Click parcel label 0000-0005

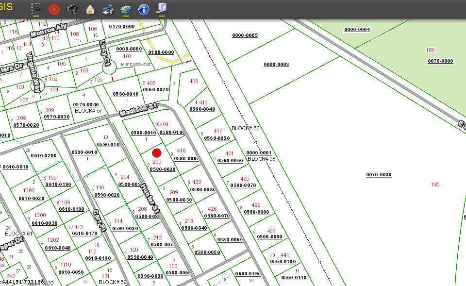point(245,35)
